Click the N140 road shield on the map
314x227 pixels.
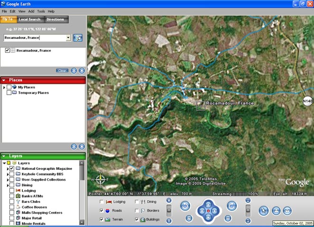click(307, 101)
